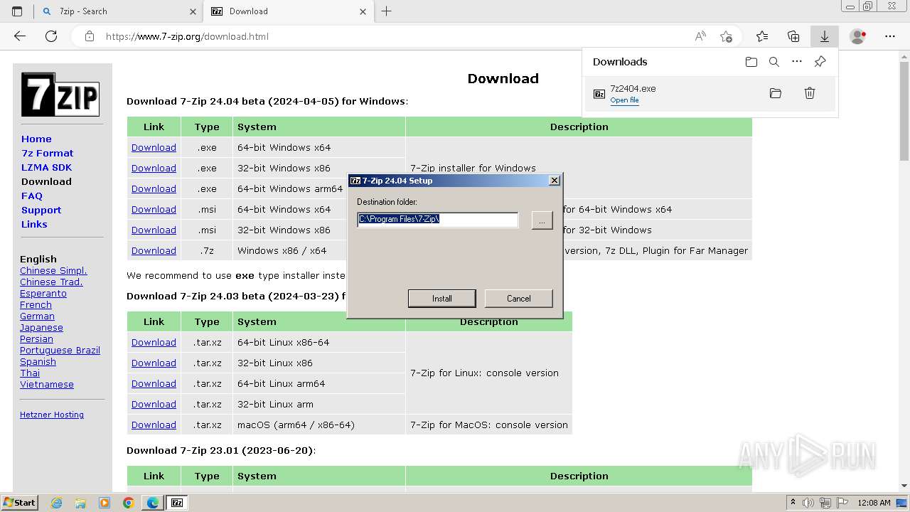Image resolution: width=910 pixels, height=512 pixels.
Task: Pin the Downloads panel
Action: tap(820, 62)
